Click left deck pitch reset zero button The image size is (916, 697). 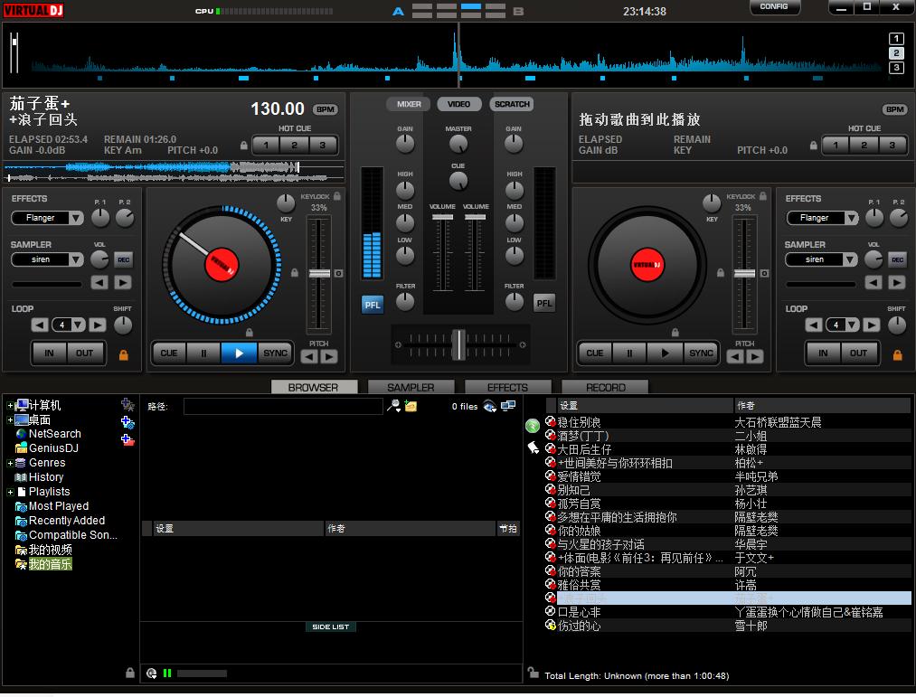point(338,273)
